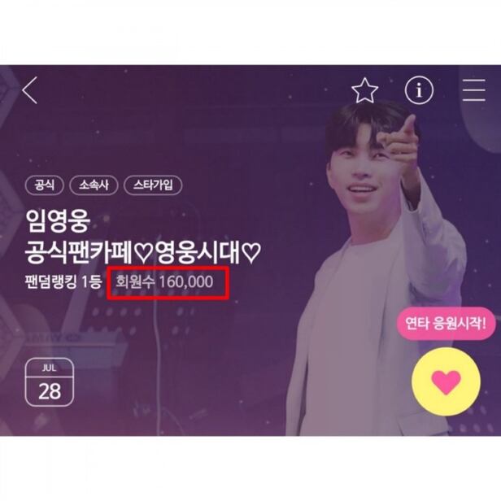View 팬덤랭킹 1등 ranking
Image resolution: width=501 pixels, height=501 pixels.
(x=63, y=282)
